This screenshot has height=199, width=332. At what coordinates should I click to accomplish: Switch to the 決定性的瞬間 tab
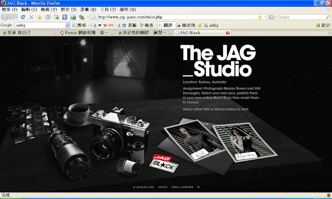(x=144, y=33)
